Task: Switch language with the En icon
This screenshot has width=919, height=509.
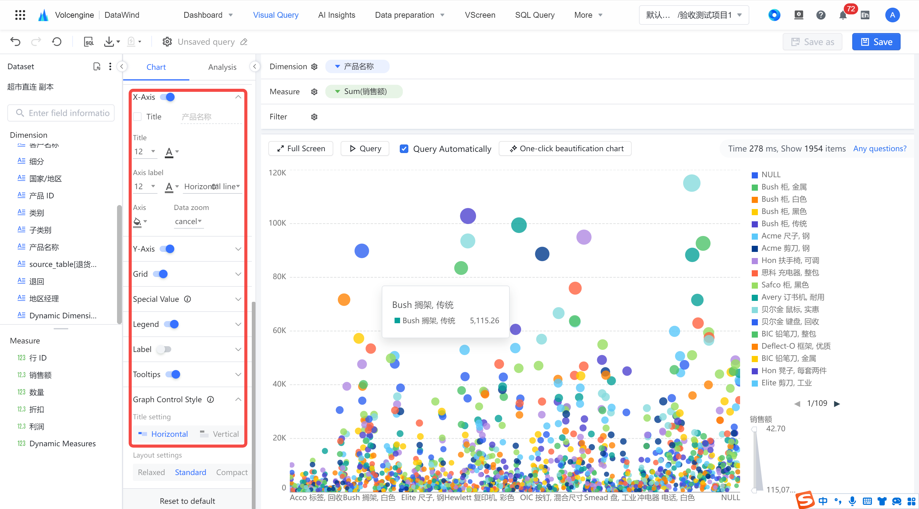Action: click(865, 15)
